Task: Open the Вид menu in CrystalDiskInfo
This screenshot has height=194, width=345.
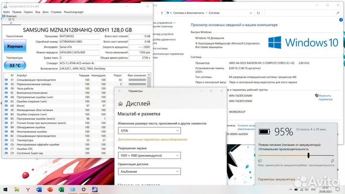Action: click(x=38, y=12)
